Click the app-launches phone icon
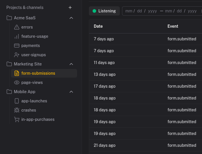Viewport: 202px width, 154px height. coord(17,101)
